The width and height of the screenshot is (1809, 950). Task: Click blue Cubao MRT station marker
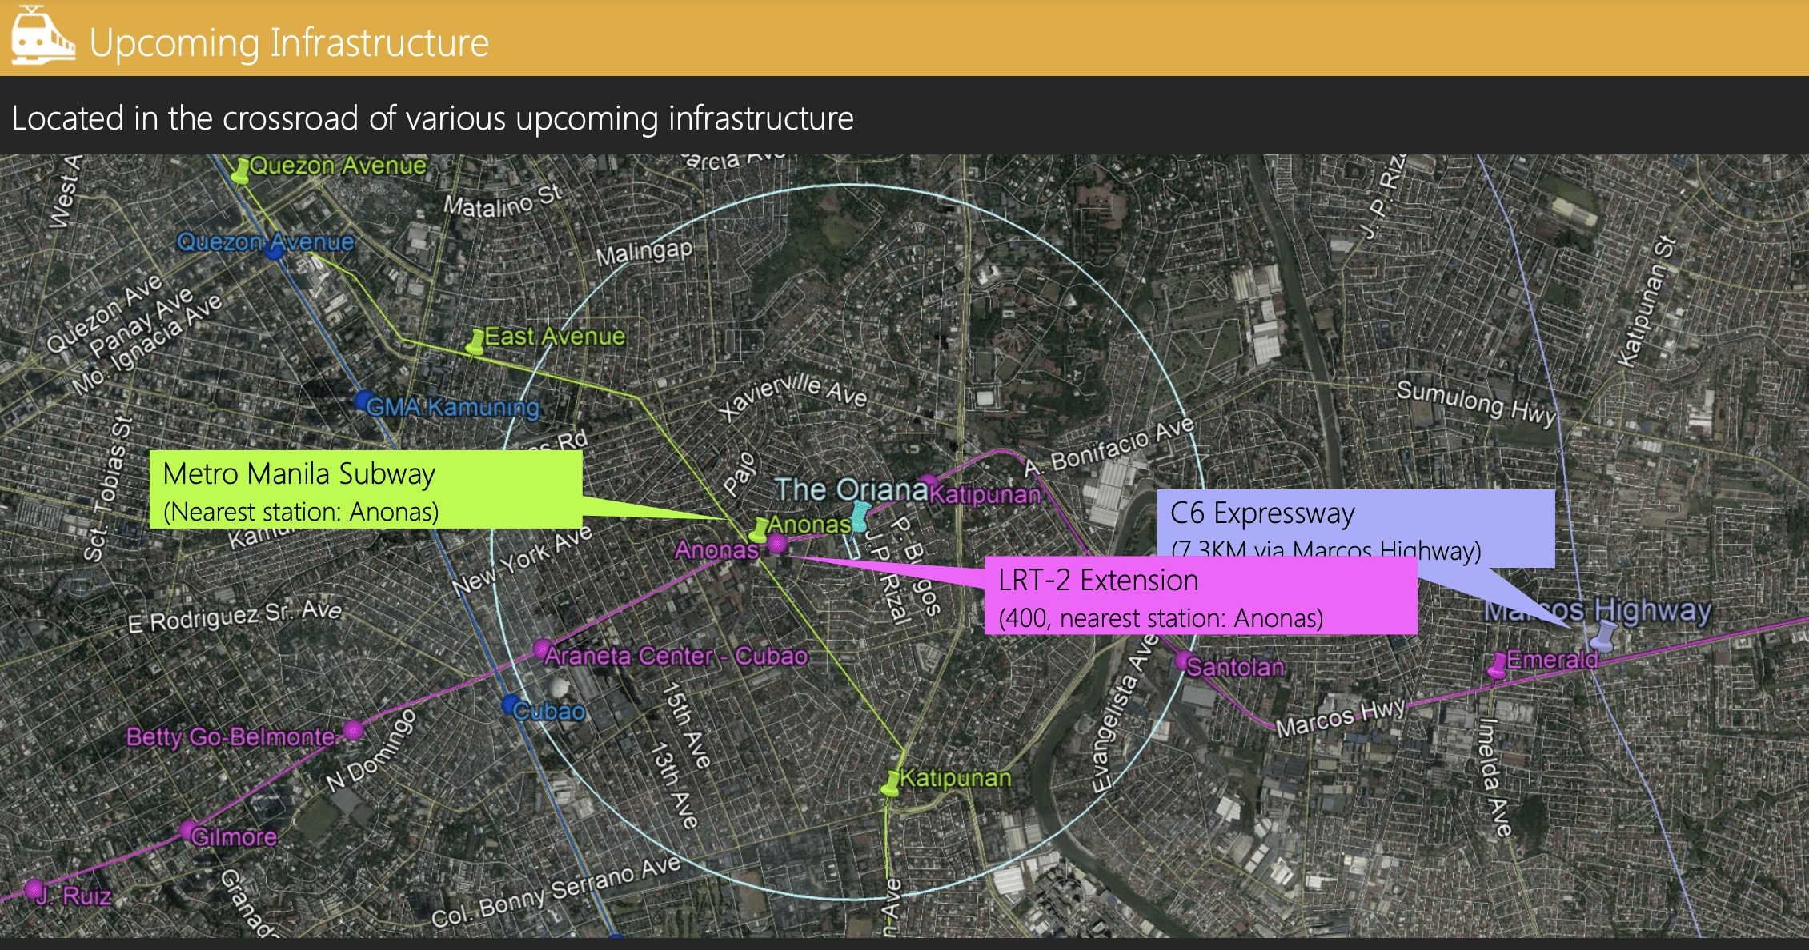coord(510,705)
